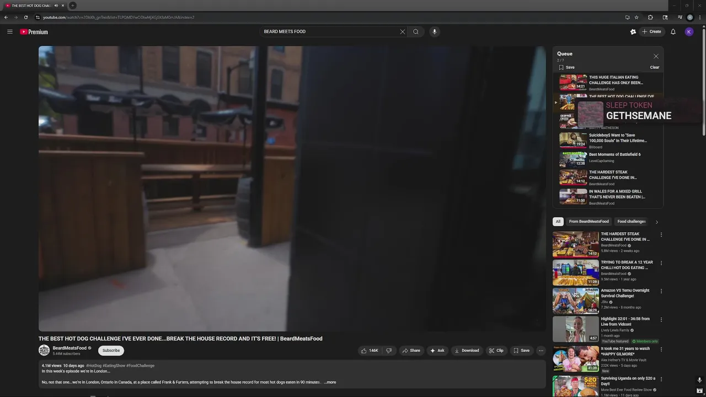
Task: Open the browser three-dot menu
Action: (x=699, y=17)
